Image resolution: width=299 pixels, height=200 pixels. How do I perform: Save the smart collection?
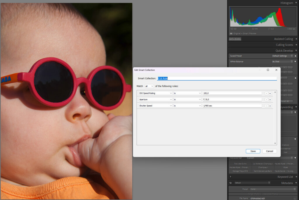coord(253,151)
